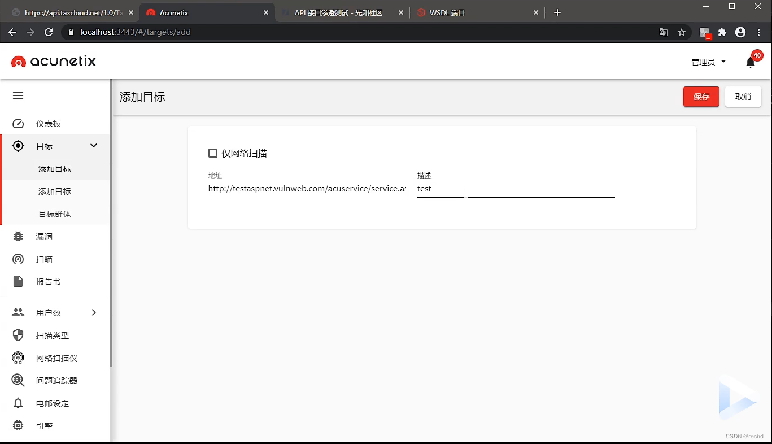Open 扫描类型 menu item
772x444 pixels.
(x=55, y=335)
